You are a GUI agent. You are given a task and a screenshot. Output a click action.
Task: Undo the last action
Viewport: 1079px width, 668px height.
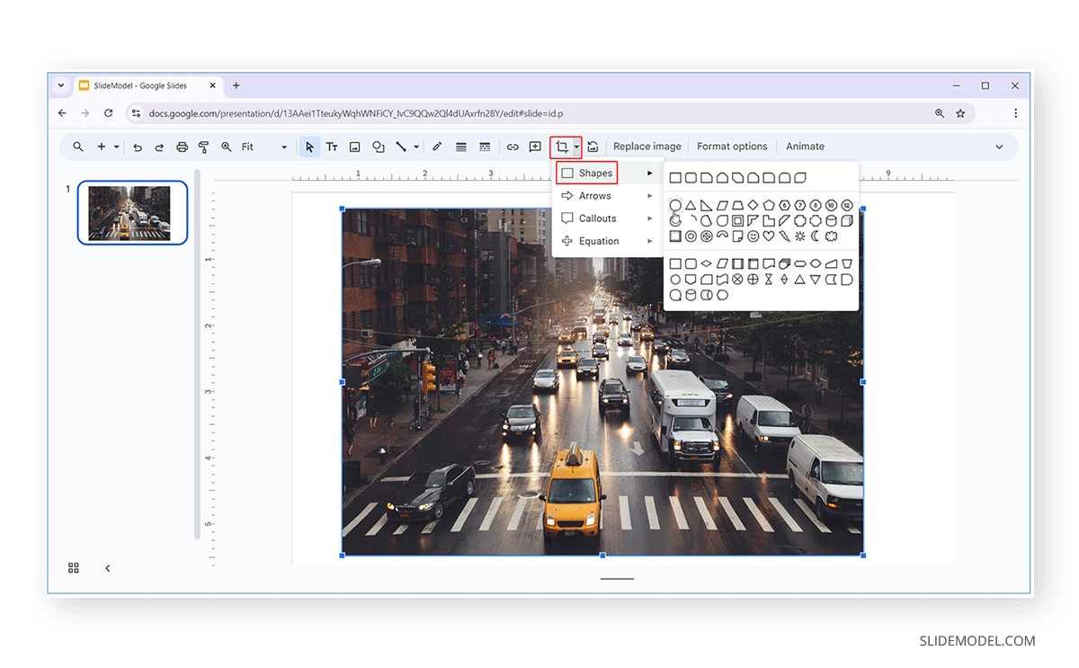pos(138,147)
